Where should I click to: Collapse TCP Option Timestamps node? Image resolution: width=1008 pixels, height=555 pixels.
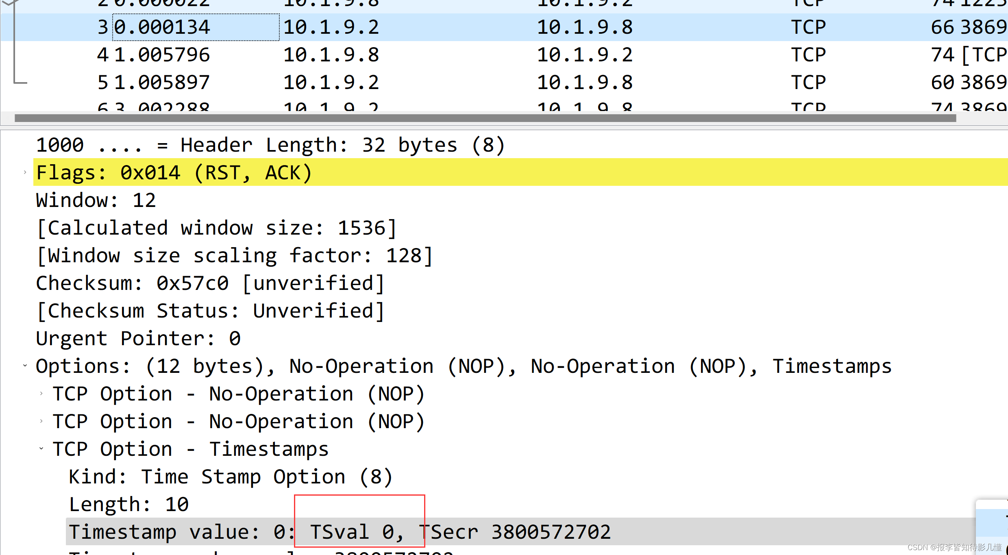(41, 449)
